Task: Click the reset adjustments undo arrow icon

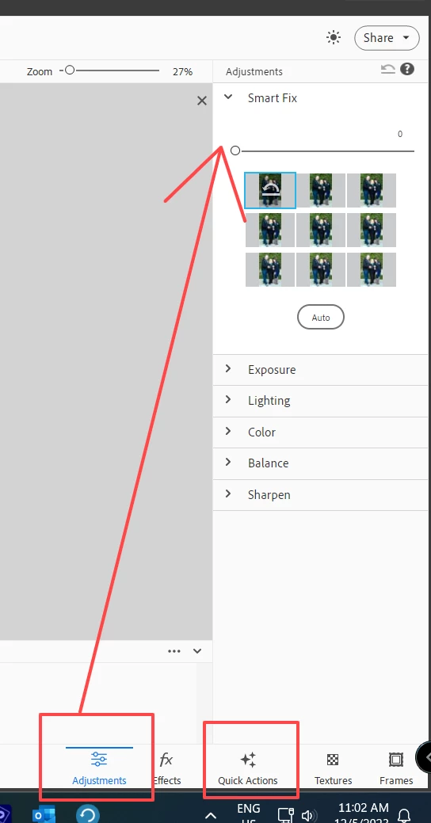Action: click(x=388, y=69)
